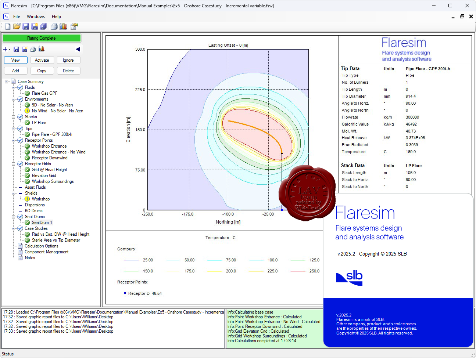Open the dropdown arrow beside the plus icon
Viewport: 476px width, 358px height.
coord(10,50)
